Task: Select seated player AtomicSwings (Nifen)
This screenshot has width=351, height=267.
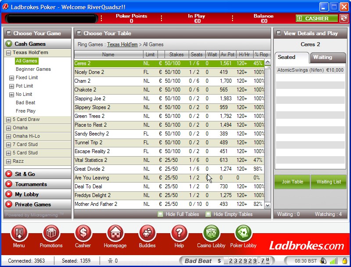Action: coord(310,70)
